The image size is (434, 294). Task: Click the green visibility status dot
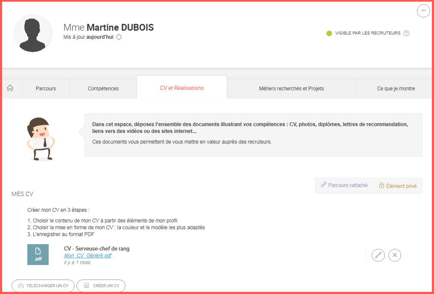[x=329, y=33]
